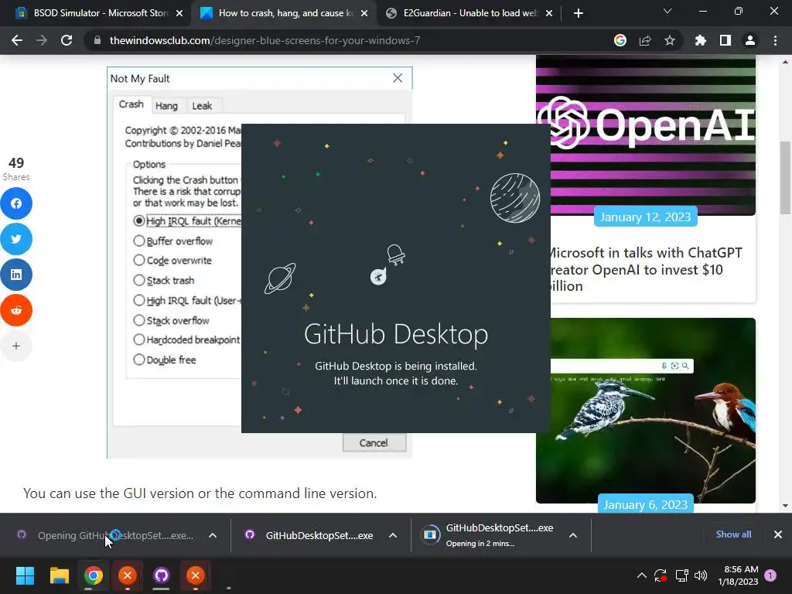This screenshot has width=792, height=594.
Task: Open the Crash tab in Not My Fault
Action: 131,104
